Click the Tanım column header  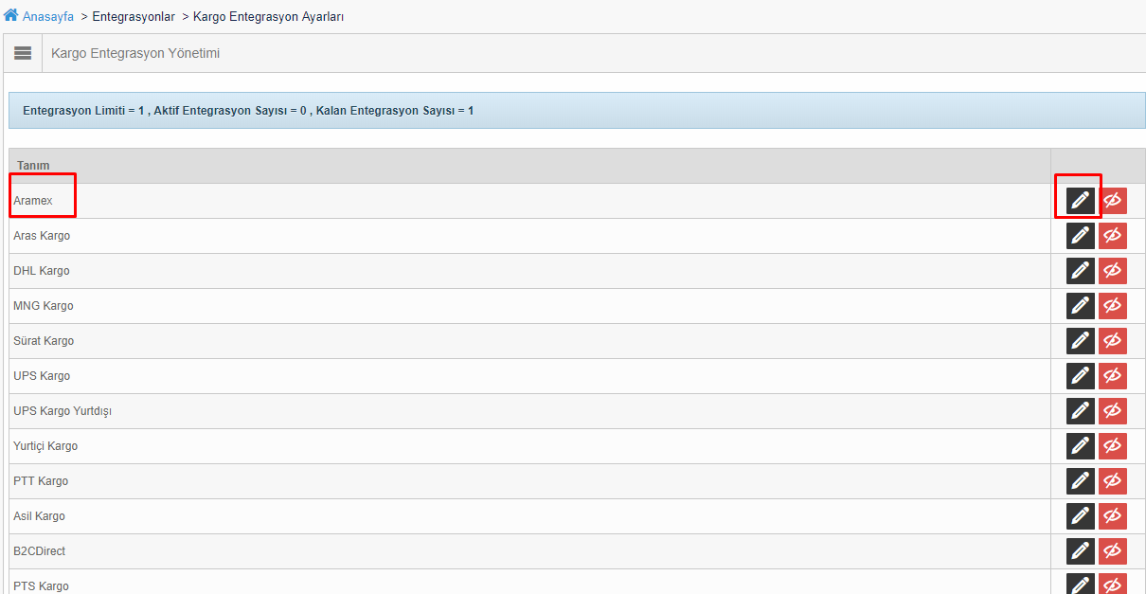(33, 166)
